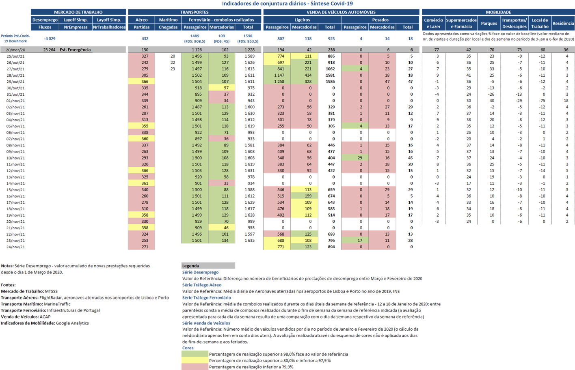Select the Local de Trabalho header
The image size is (575, 370).
pos(540,23)
